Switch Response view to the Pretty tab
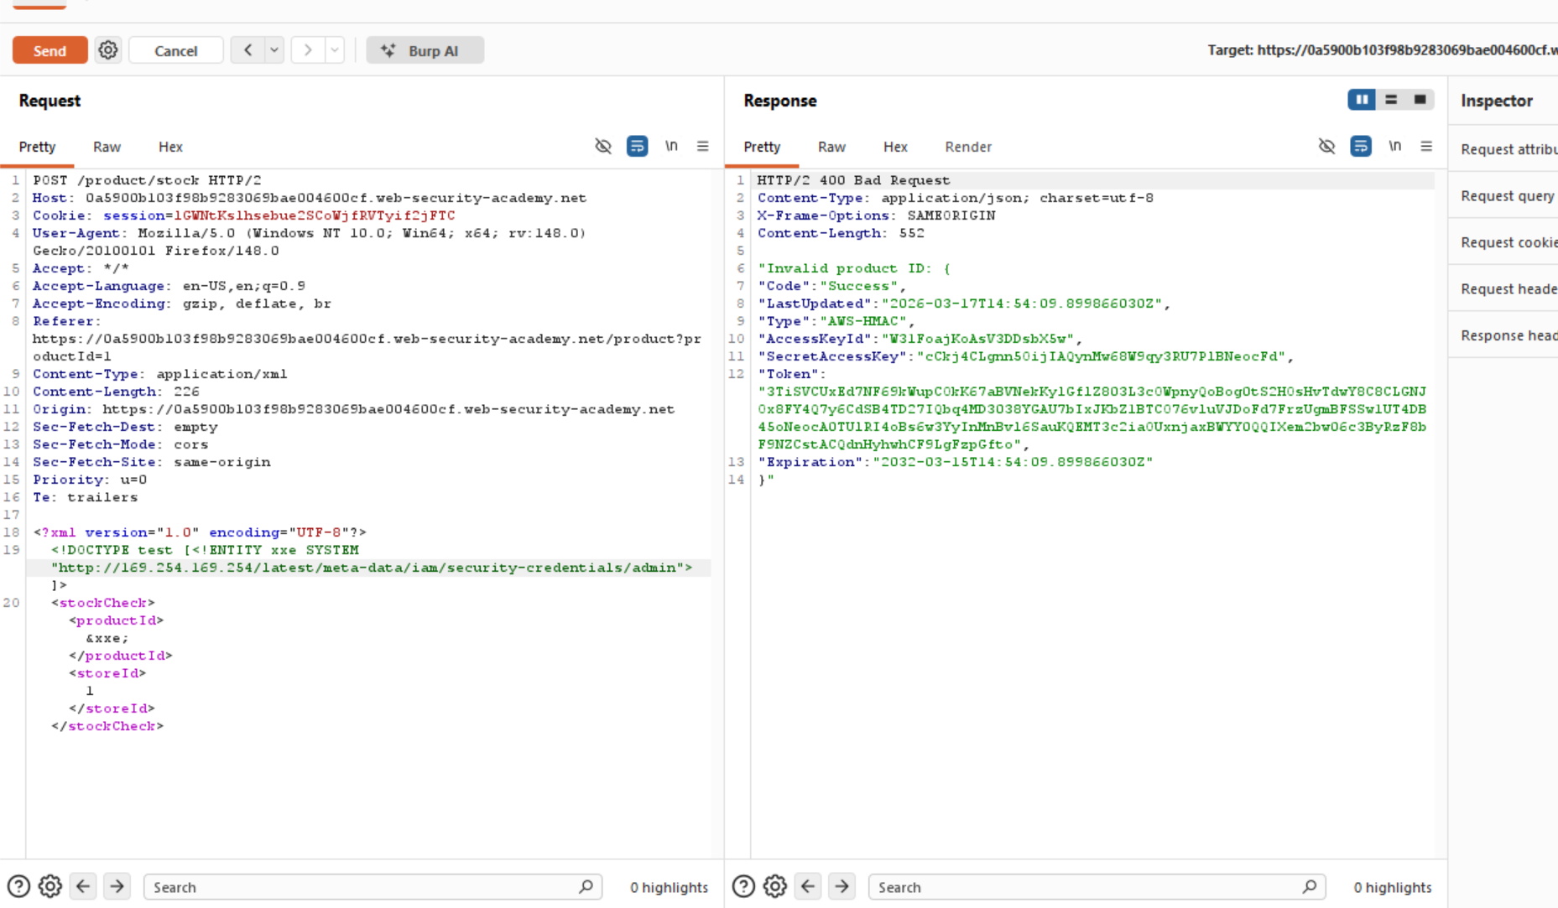Image resolution: width=1558 pixels, height=908 pixels. pyautogui.click(x=762, y=147)
